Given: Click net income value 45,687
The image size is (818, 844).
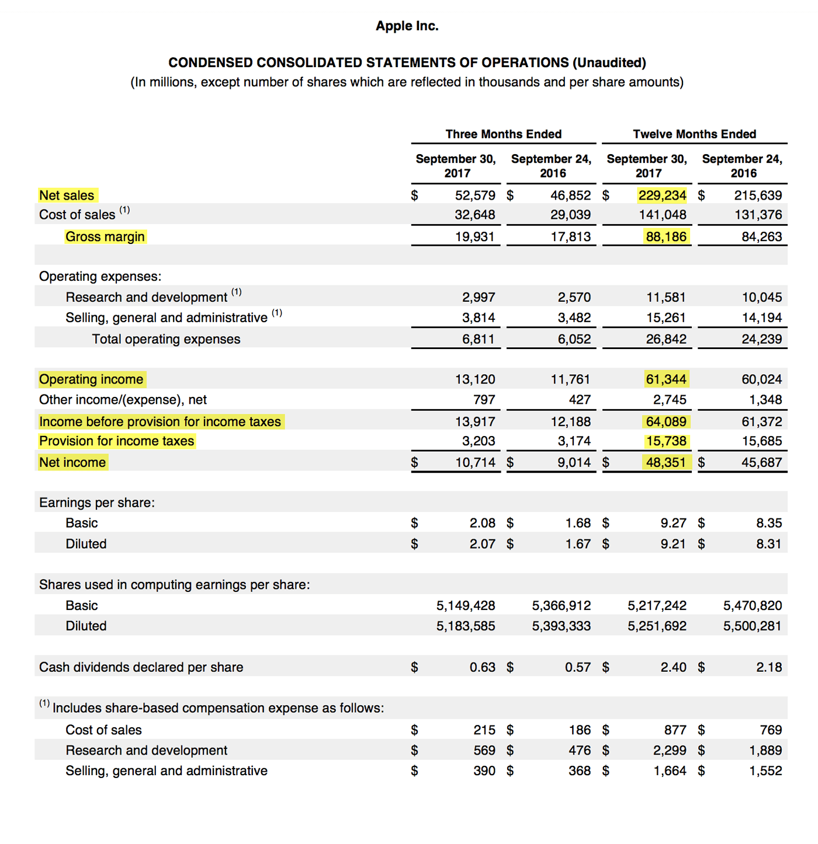Looking at the screenshot, I should [x=762, y=462].
